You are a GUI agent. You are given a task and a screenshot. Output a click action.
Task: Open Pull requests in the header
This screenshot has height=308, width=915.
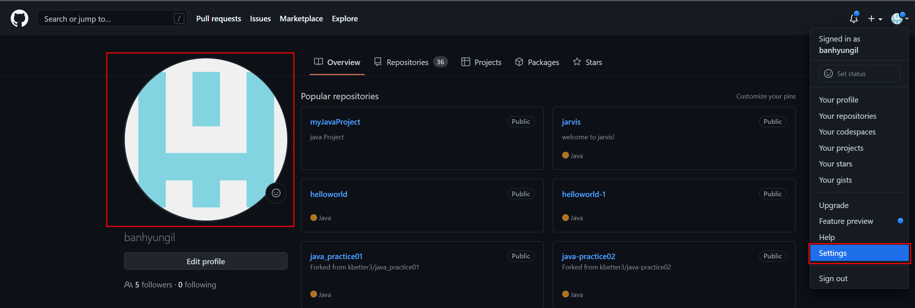(x=219, y=19)
